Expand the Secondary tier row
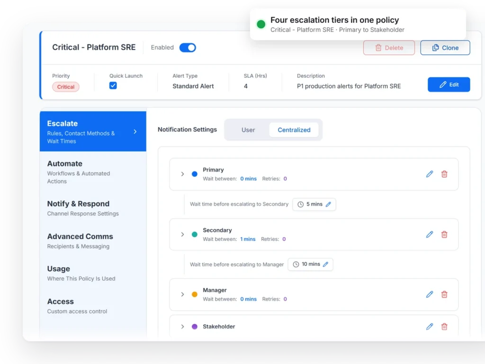The image size is (485, 364). click(x=182, y=234)
